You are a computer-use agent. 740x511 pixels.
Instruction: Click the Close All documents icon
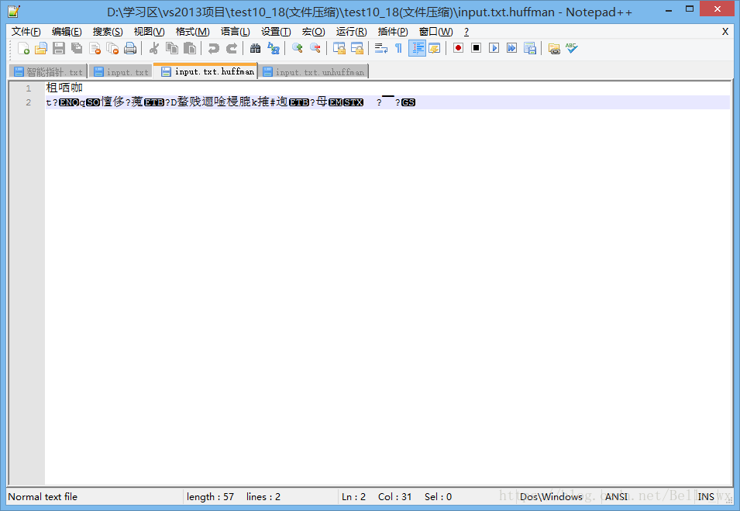click(x=112, y=48)
